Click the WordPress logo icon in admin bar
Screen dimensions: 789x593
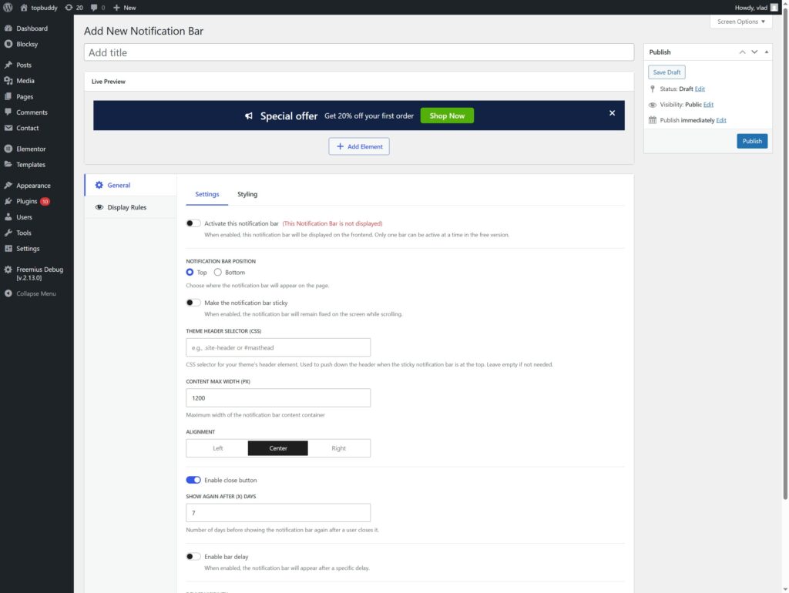click(x=8, y=8)
